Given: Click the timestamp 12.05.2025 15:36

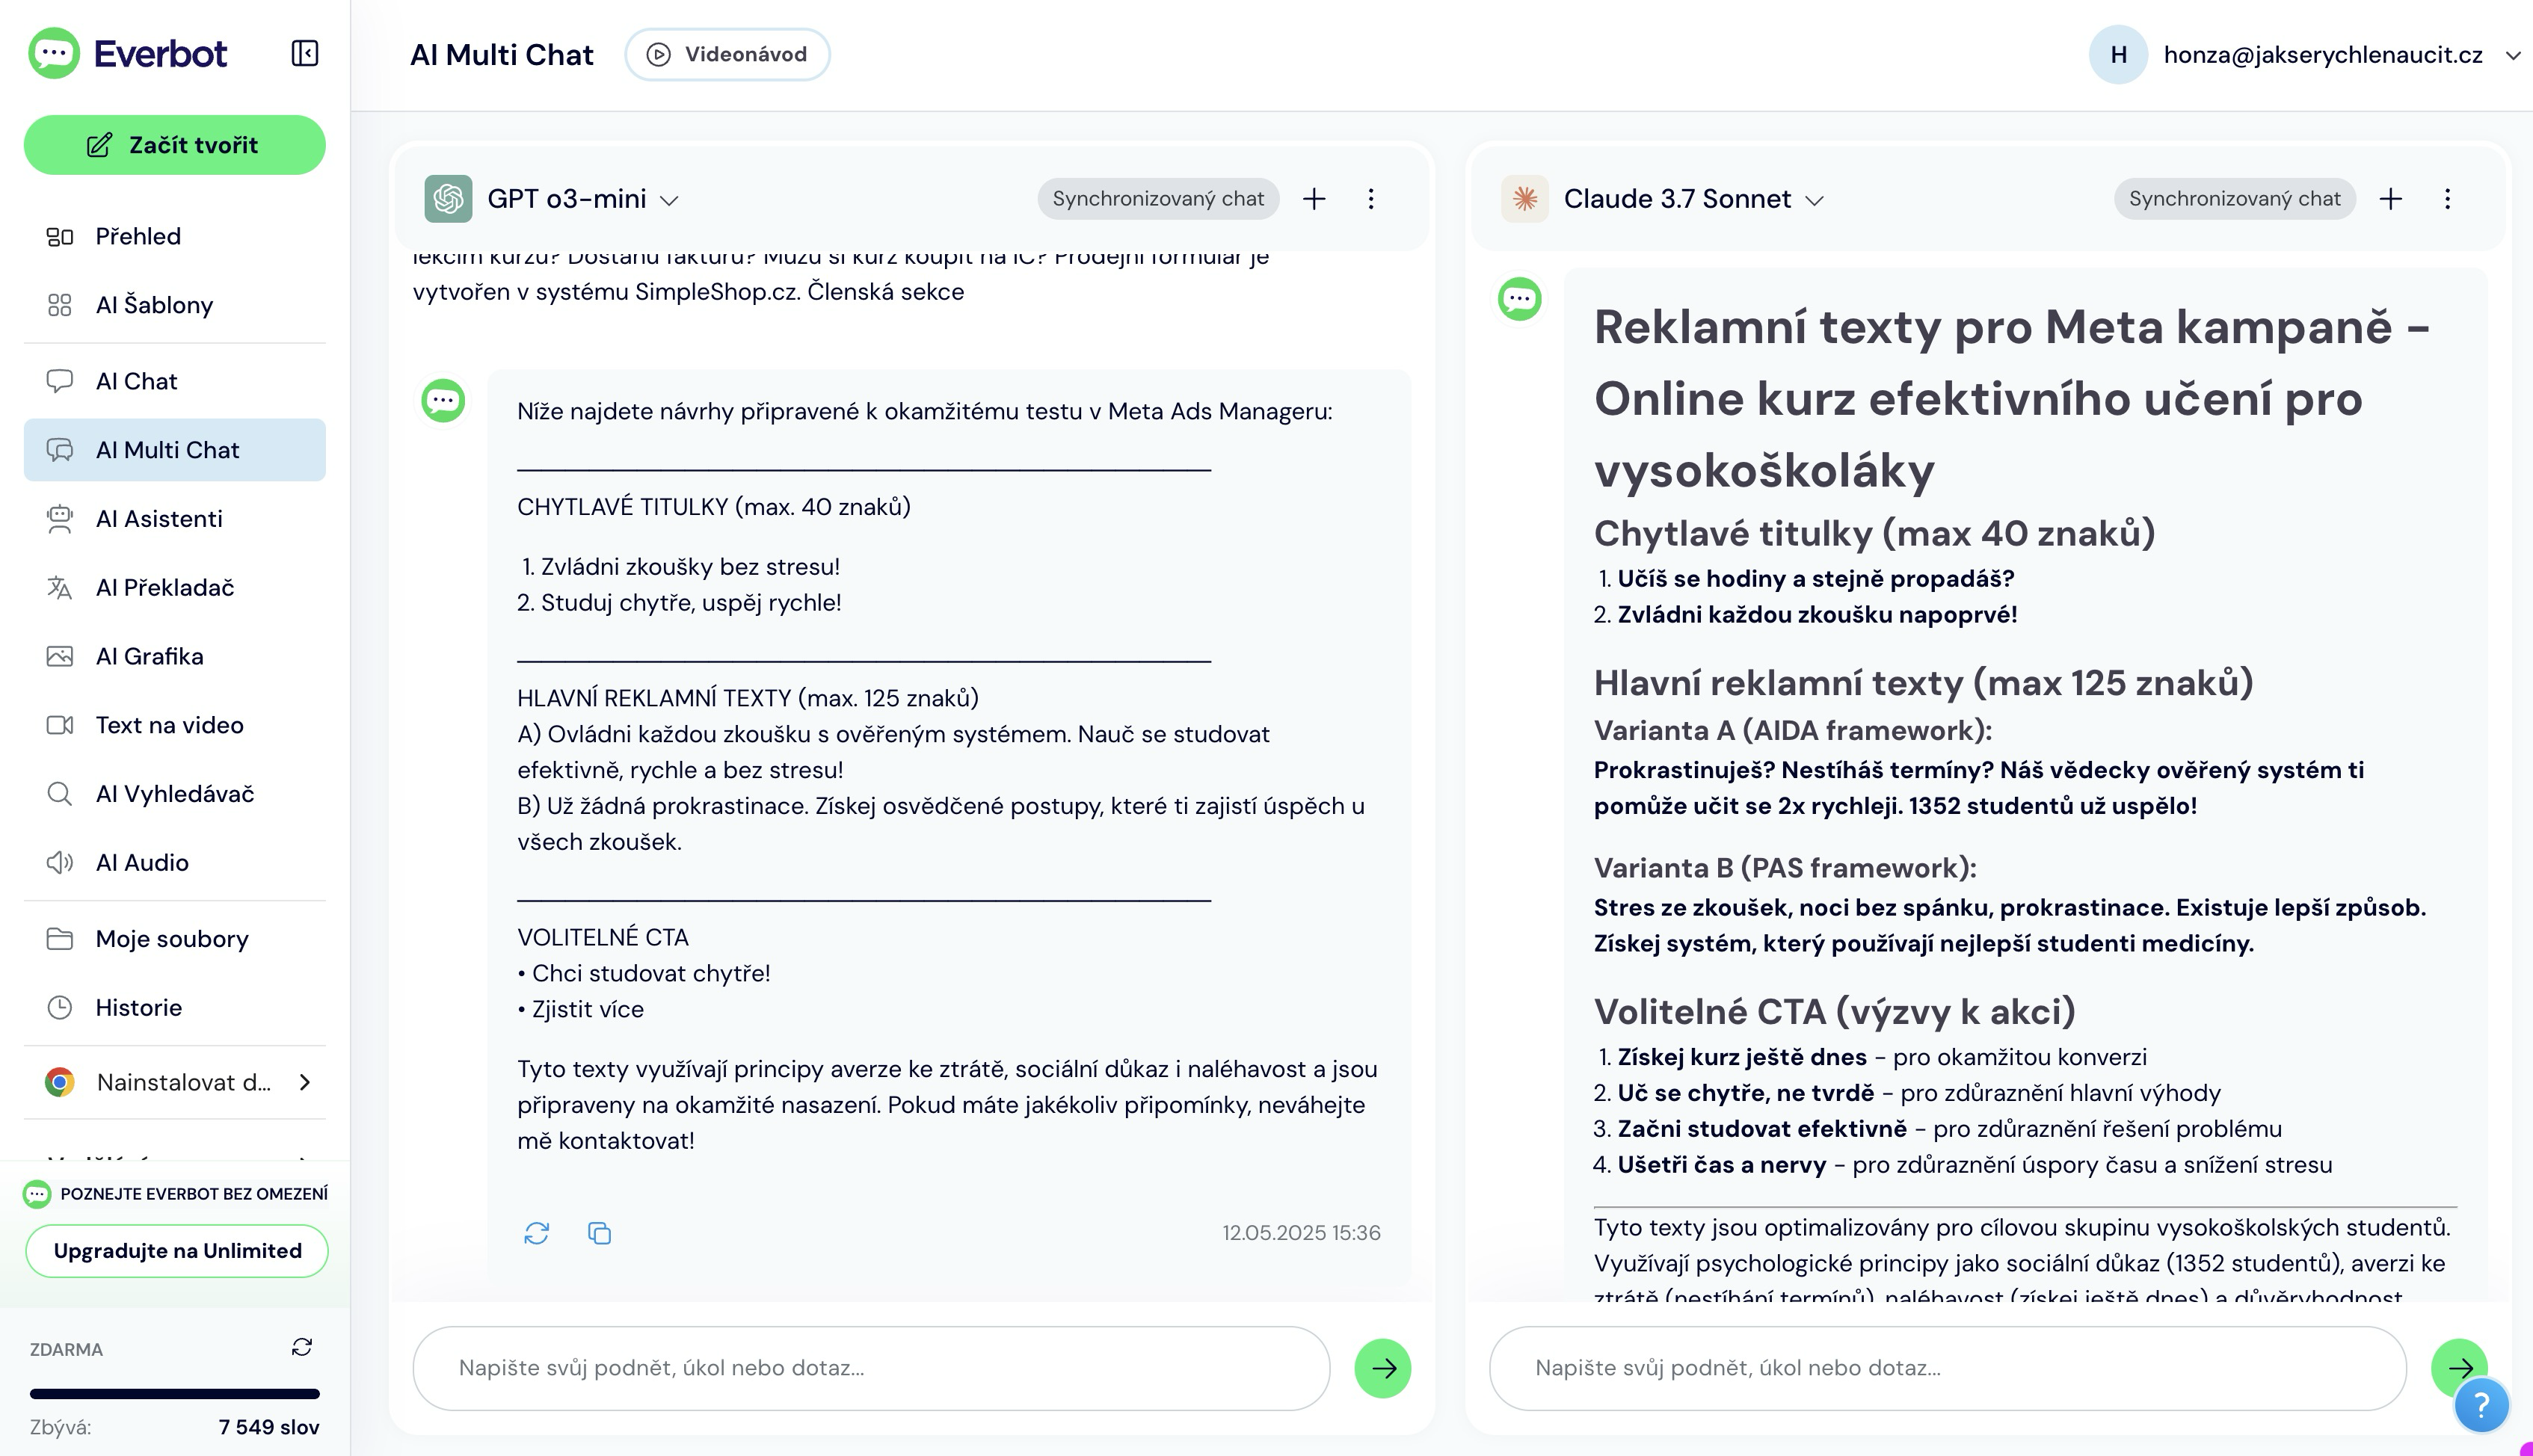Looking at the screenshot, I should pos(1301,1233).
